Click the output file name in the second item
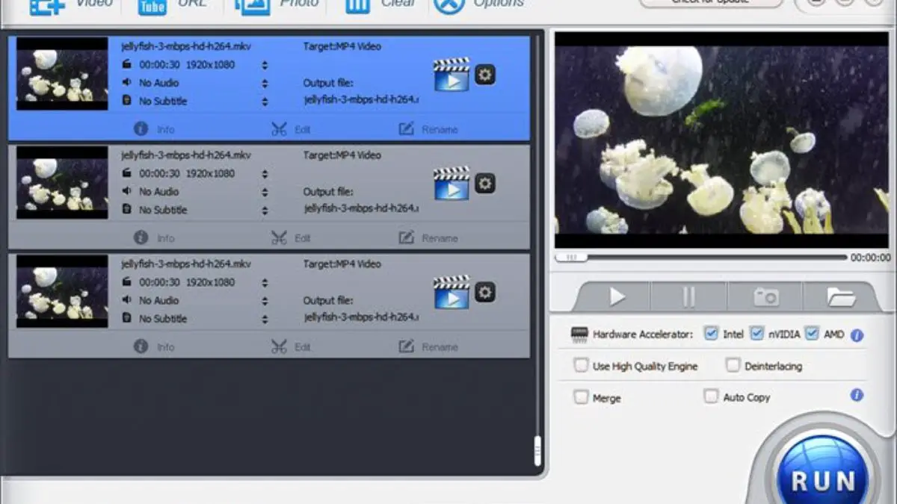 (x=362, y=209)
